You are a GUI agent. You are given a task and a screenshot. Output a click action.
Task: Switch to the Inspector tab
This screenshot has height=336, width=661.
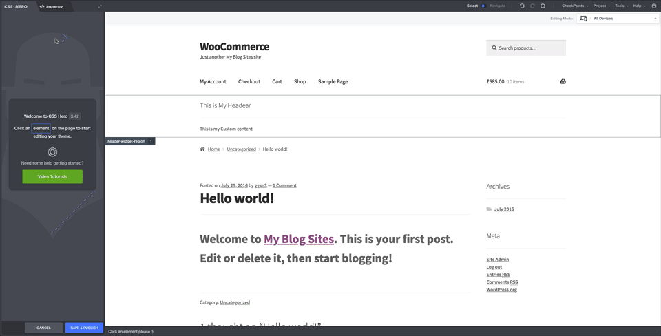54,6
